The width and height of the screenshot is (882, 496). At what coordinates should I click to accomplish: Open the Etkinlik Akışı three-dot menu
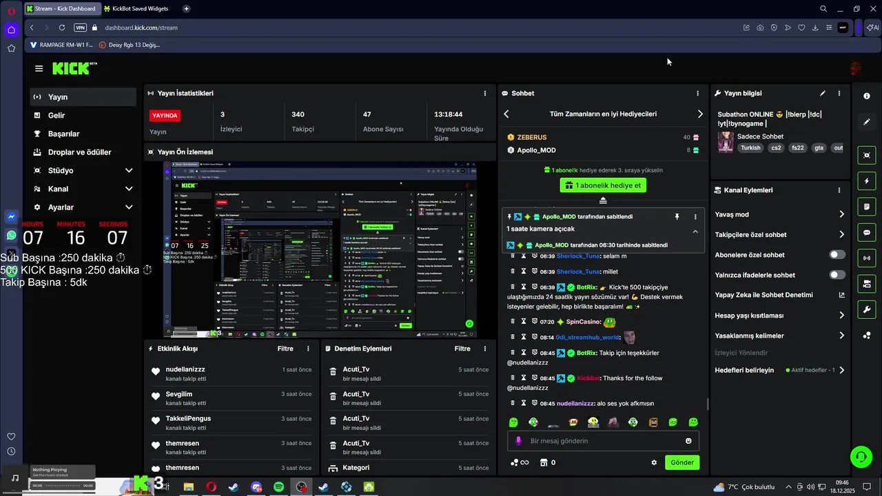pyautogui.click(x=308, y=349)
